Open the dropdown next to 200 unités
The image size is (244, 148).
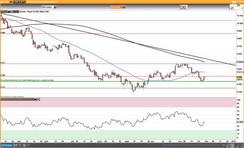point(55,7)
